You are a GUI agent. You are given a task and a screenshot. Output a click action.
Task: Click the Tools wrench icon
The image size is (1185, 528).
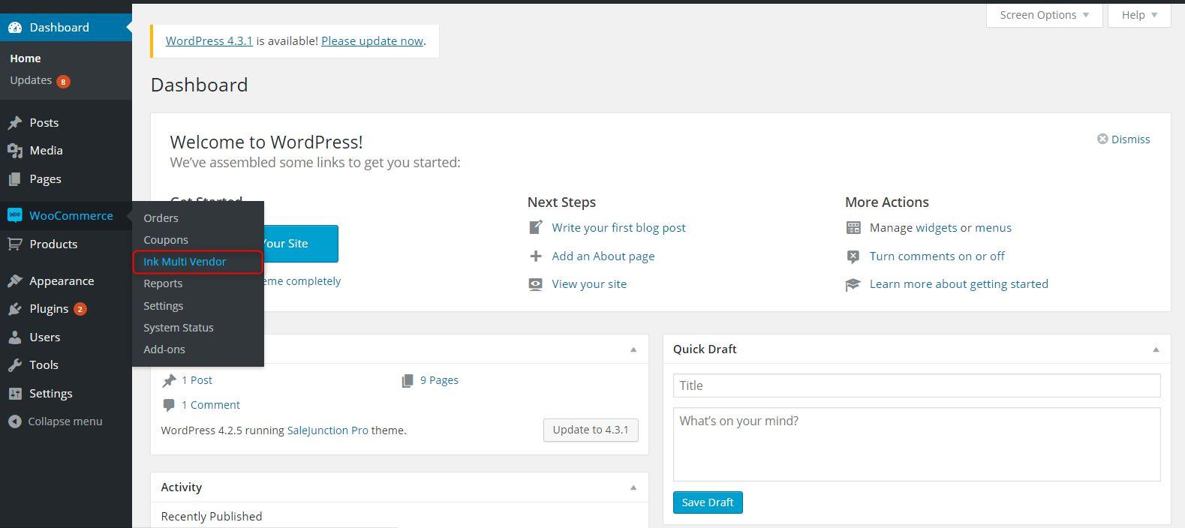click(15, 365)
